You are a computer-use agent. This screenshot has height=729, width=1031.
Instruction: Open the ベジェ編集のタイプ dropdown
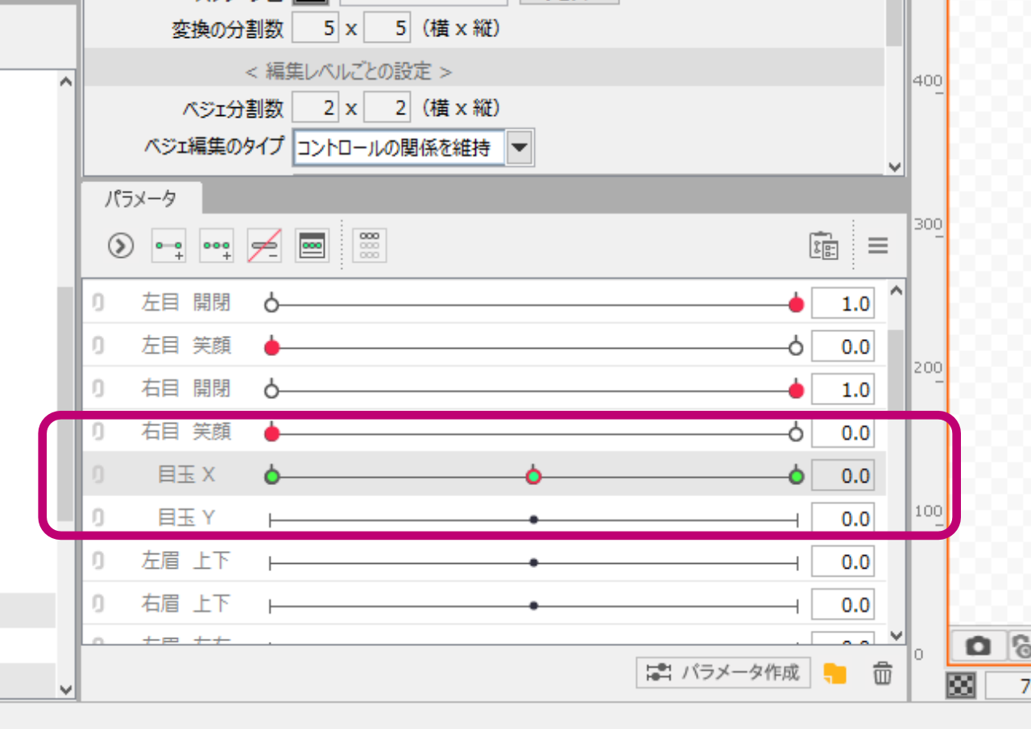pos(520,147)
